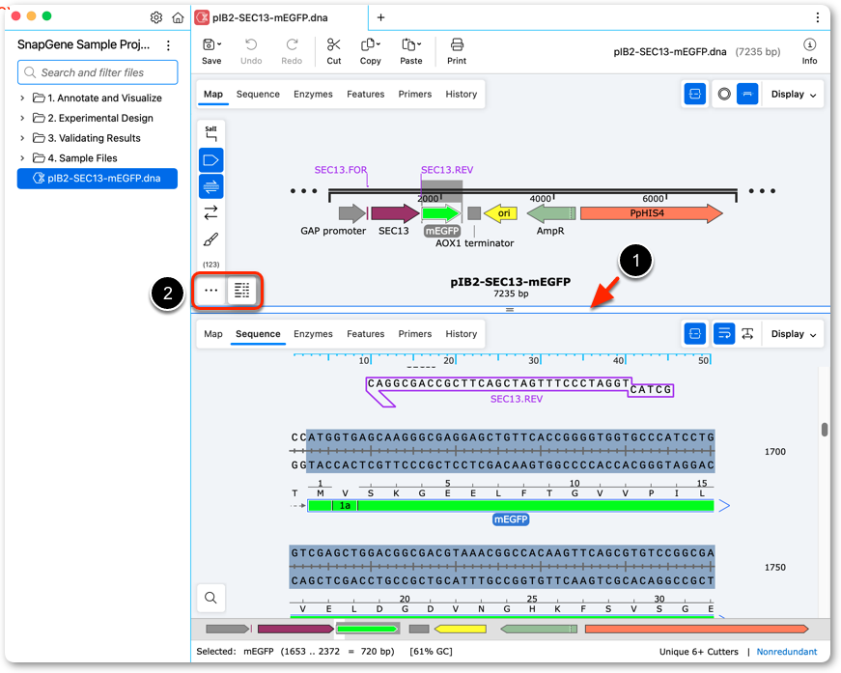The height and width of the screenshot is (673, 841).
Task: Click the SEC13.FOR primer label in map
Action: (x=341, y=170)
